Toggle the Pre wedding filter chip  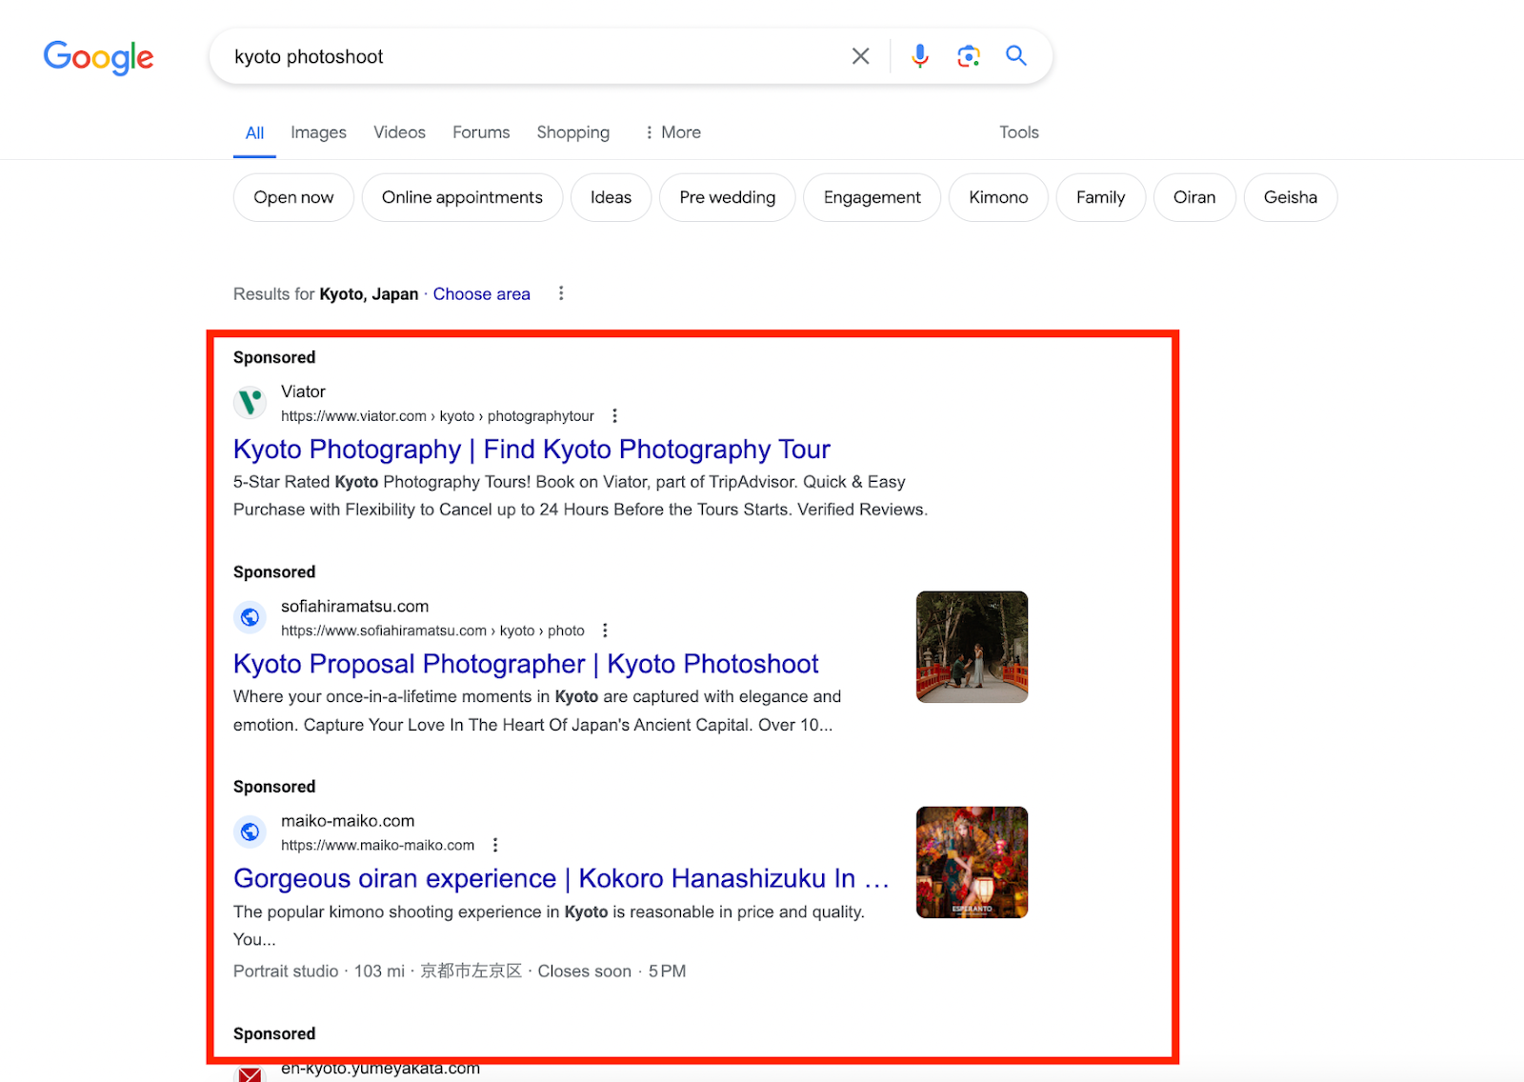tap(727, 197)
